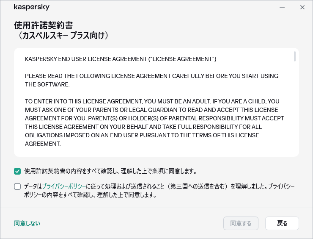The image size is (313, 239).
Task: Click the license text scrollbar thumb
Action: tap(295, 57)
